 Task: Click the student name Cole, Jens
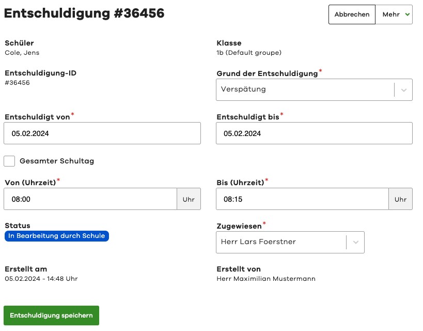[x=22, y=53]
